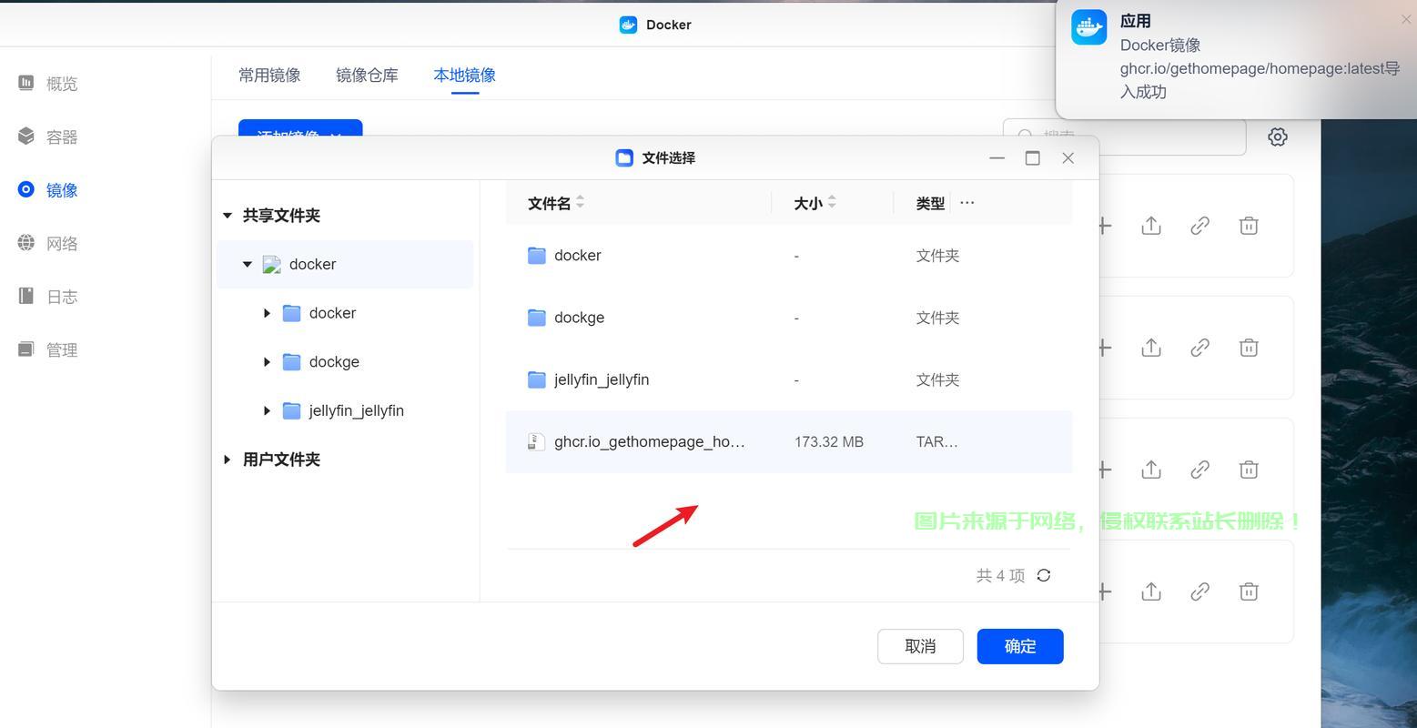The image size is (1417, 728).
Task: Dismiss the Docker import notification
Action: tap(1406, 19)
